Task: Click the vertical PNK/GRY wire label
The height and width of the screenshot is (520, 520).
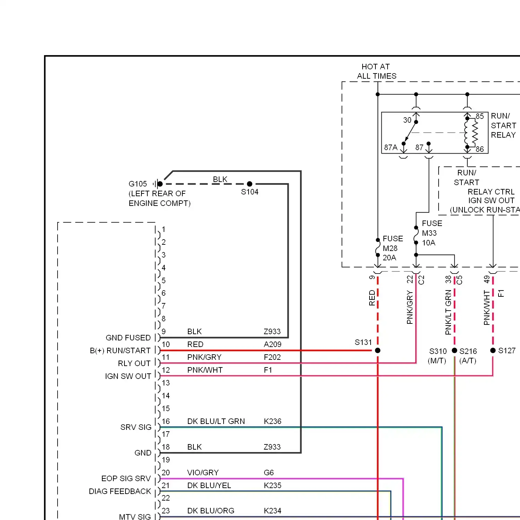Action: click(410, 307)
